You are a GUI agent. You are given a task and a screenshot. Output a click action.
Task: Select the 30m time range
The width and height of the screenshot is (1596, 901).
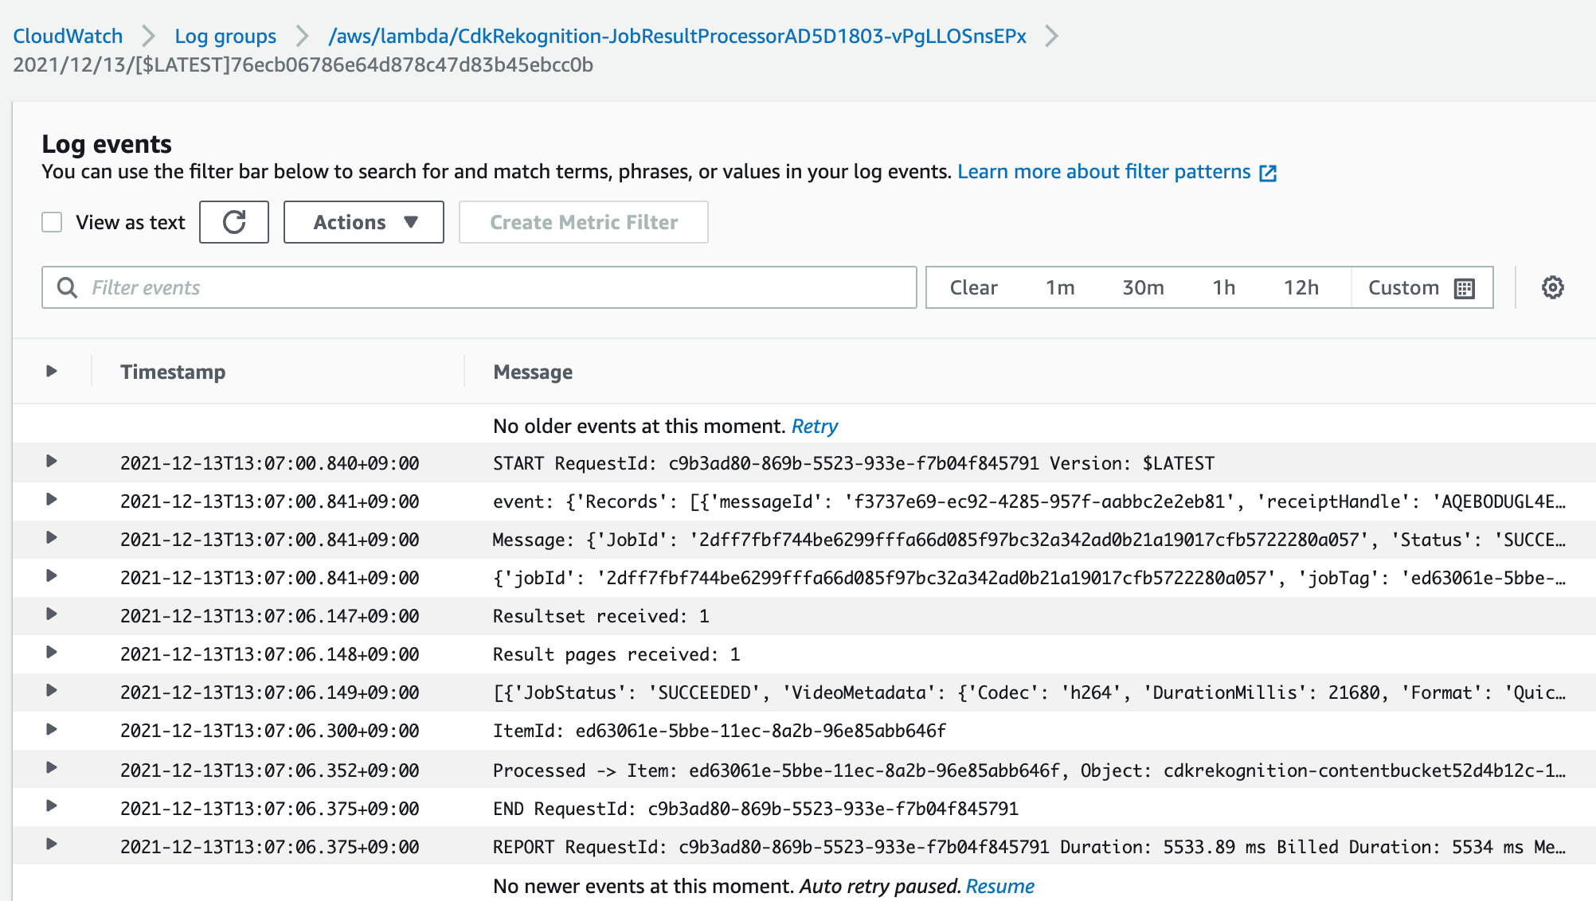coord(1143,287)
